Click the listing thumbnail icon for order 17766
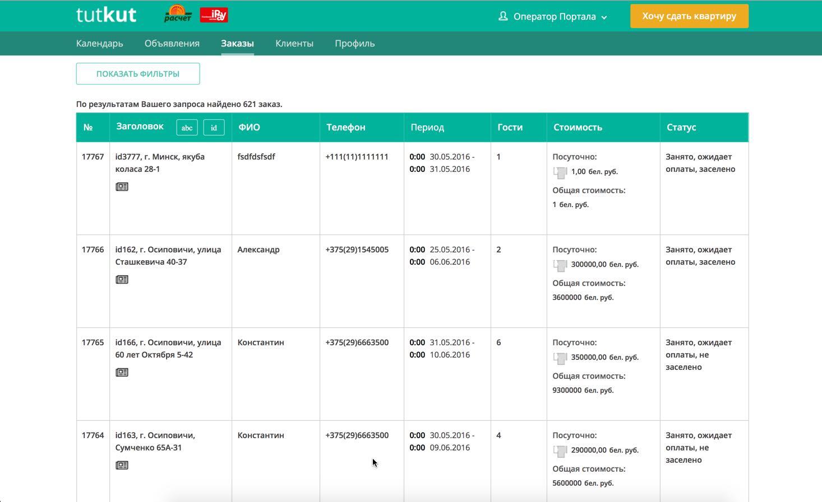 (x=122, y=279)
